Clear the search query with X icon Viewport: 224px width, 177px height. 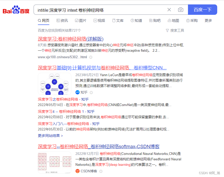click(169, 10)
